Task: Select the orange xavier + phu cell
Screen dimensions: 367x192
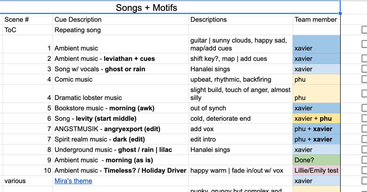Action: click(316, 119)
